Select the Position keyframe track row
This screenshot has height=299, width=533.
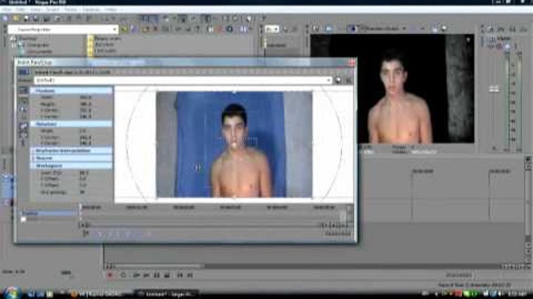coord(50,213)
